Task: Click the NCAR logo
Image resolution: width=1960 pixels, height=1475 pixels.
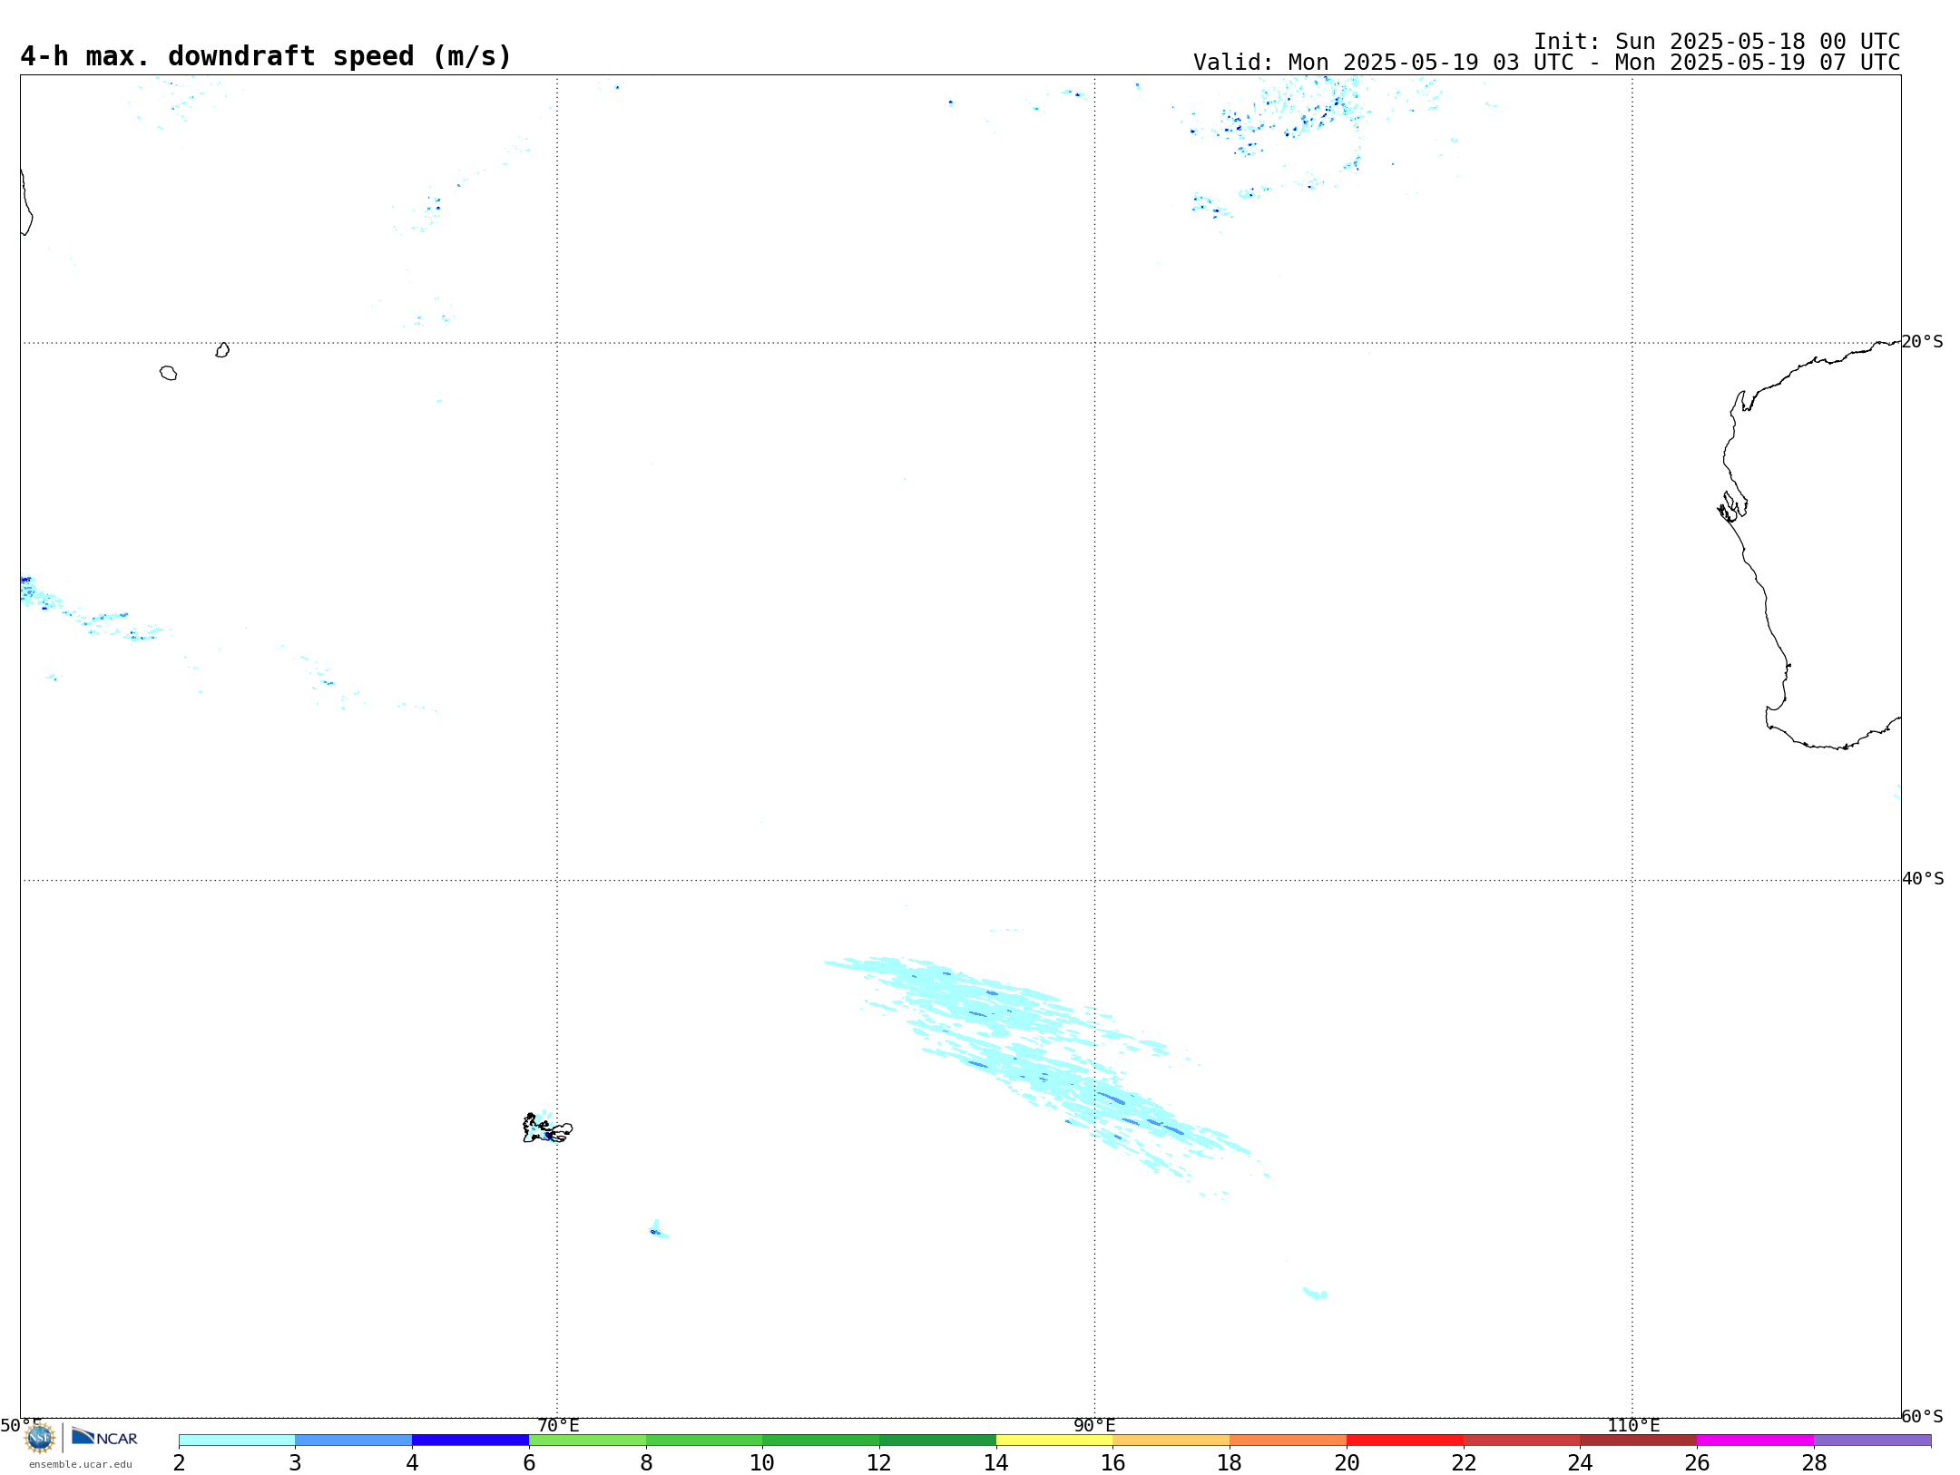Action: pos(104,1437)
